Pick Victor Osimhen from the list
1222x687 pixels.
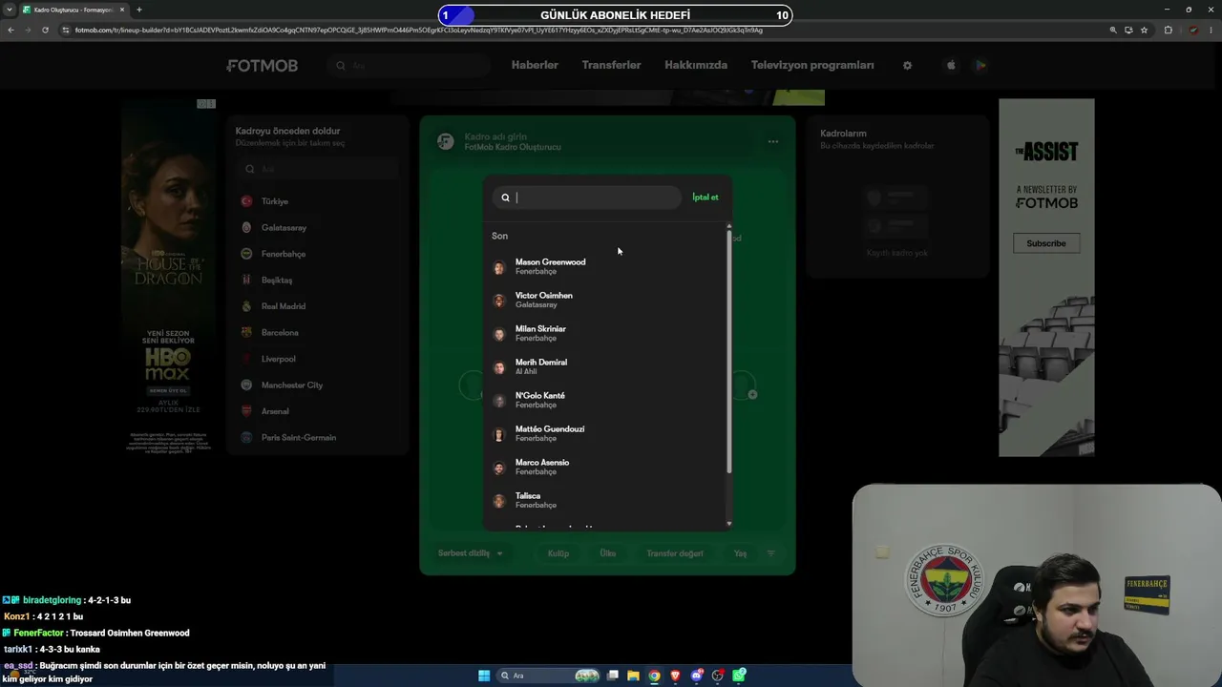[606, 301]
